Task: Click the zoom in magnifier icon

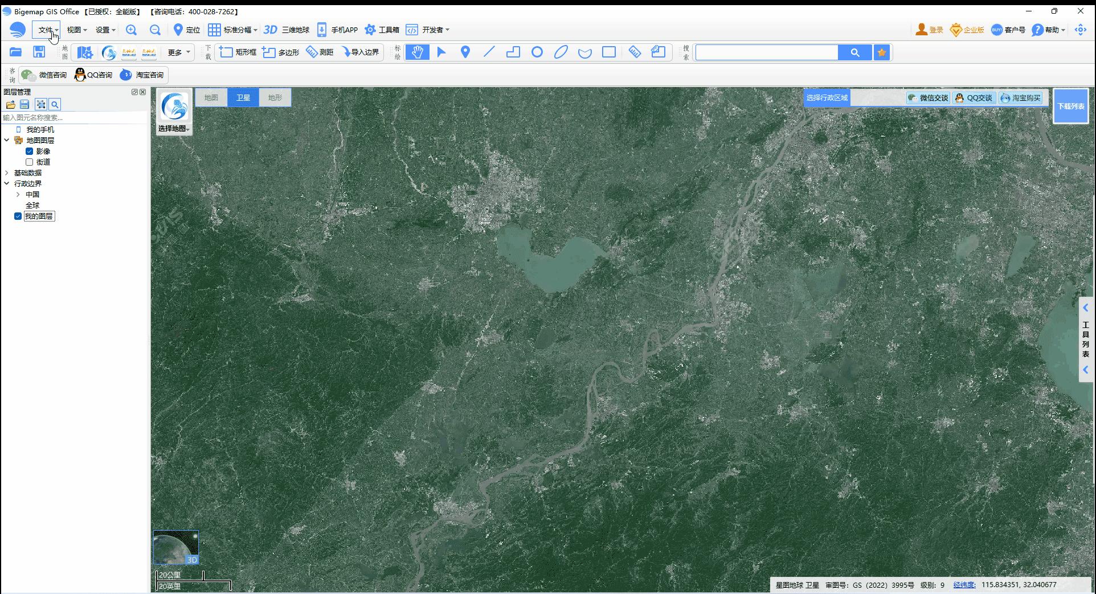Action: pyautogui.click(x=131, y=30)
